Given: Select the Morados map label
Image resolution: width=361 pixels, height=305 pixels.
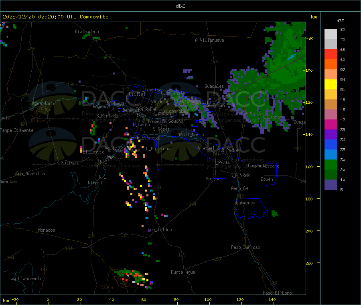Looking at the screenshot, I should click(x=47, y=230).
